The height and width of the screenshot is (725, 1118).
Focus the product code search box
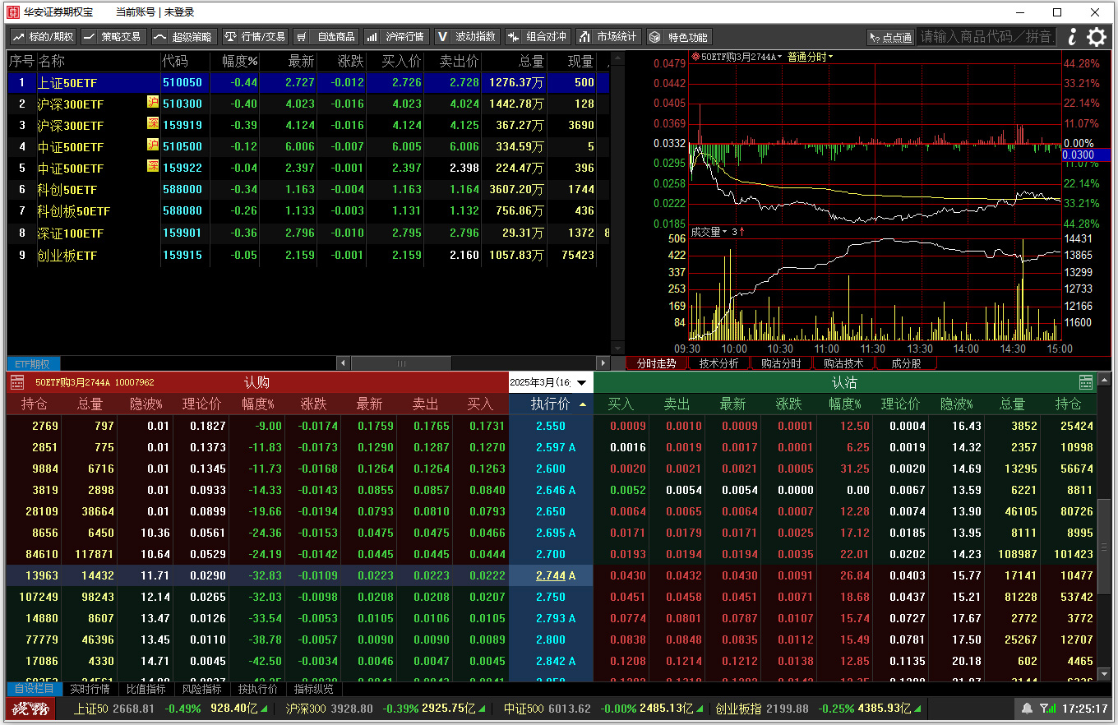(x=986, y=37)
